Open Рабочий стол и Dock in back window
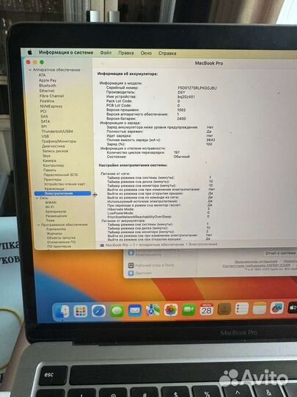The height and width of the screenshot is (397, 297). tap(151, 265)
